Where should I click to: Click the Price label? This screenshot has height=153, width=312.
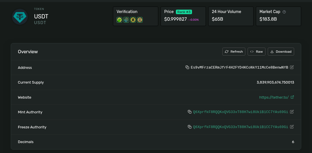pos(169,12)
